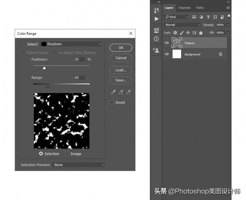
Task: Click the Range value field
Action: [x=80, y=78]
